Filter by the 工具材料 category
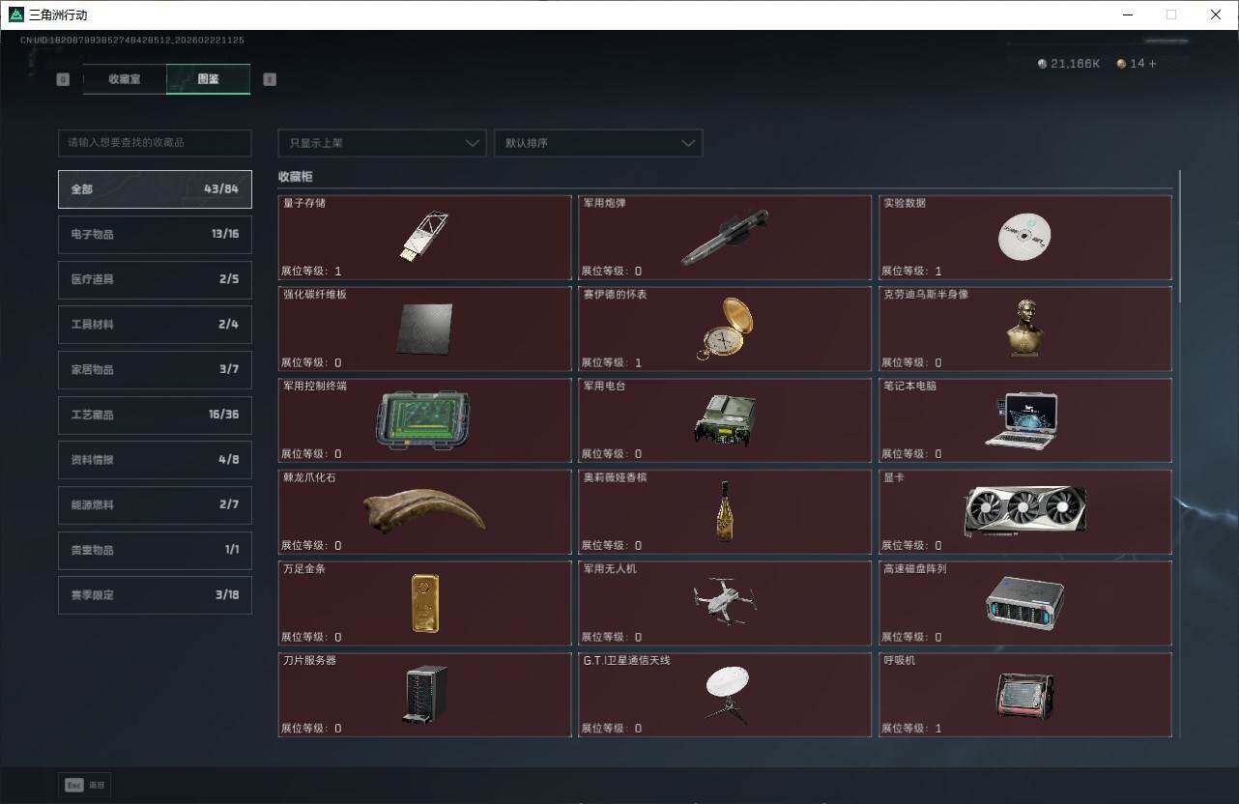1239x804 pixels. tap(155, 325)
